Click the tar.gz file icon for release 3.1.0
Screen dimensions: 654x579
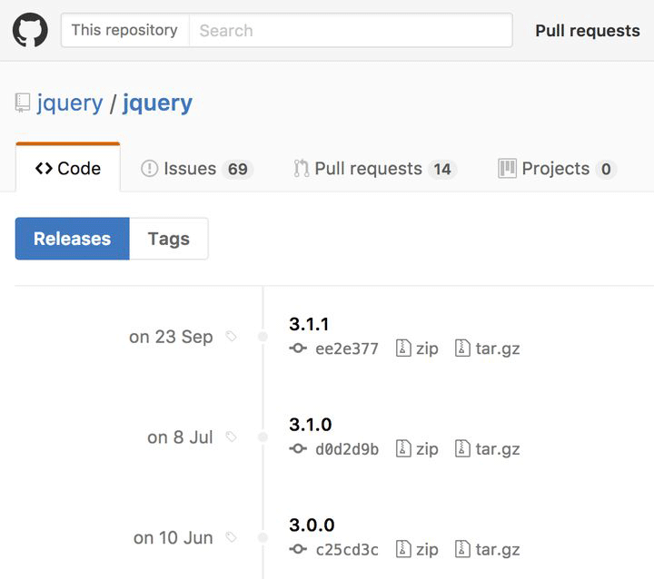point(462,448)
